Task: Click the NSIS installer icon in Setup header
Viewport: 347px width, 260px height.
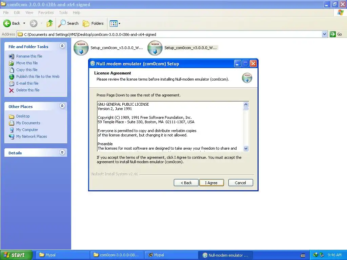Action: [x=247, y=78]
